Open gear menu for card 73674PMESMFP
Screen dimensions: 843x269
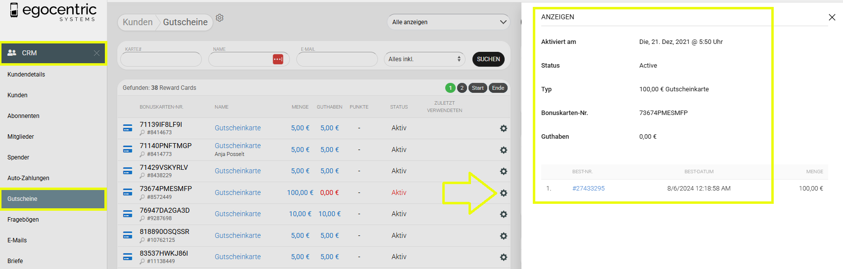point(503,193)
